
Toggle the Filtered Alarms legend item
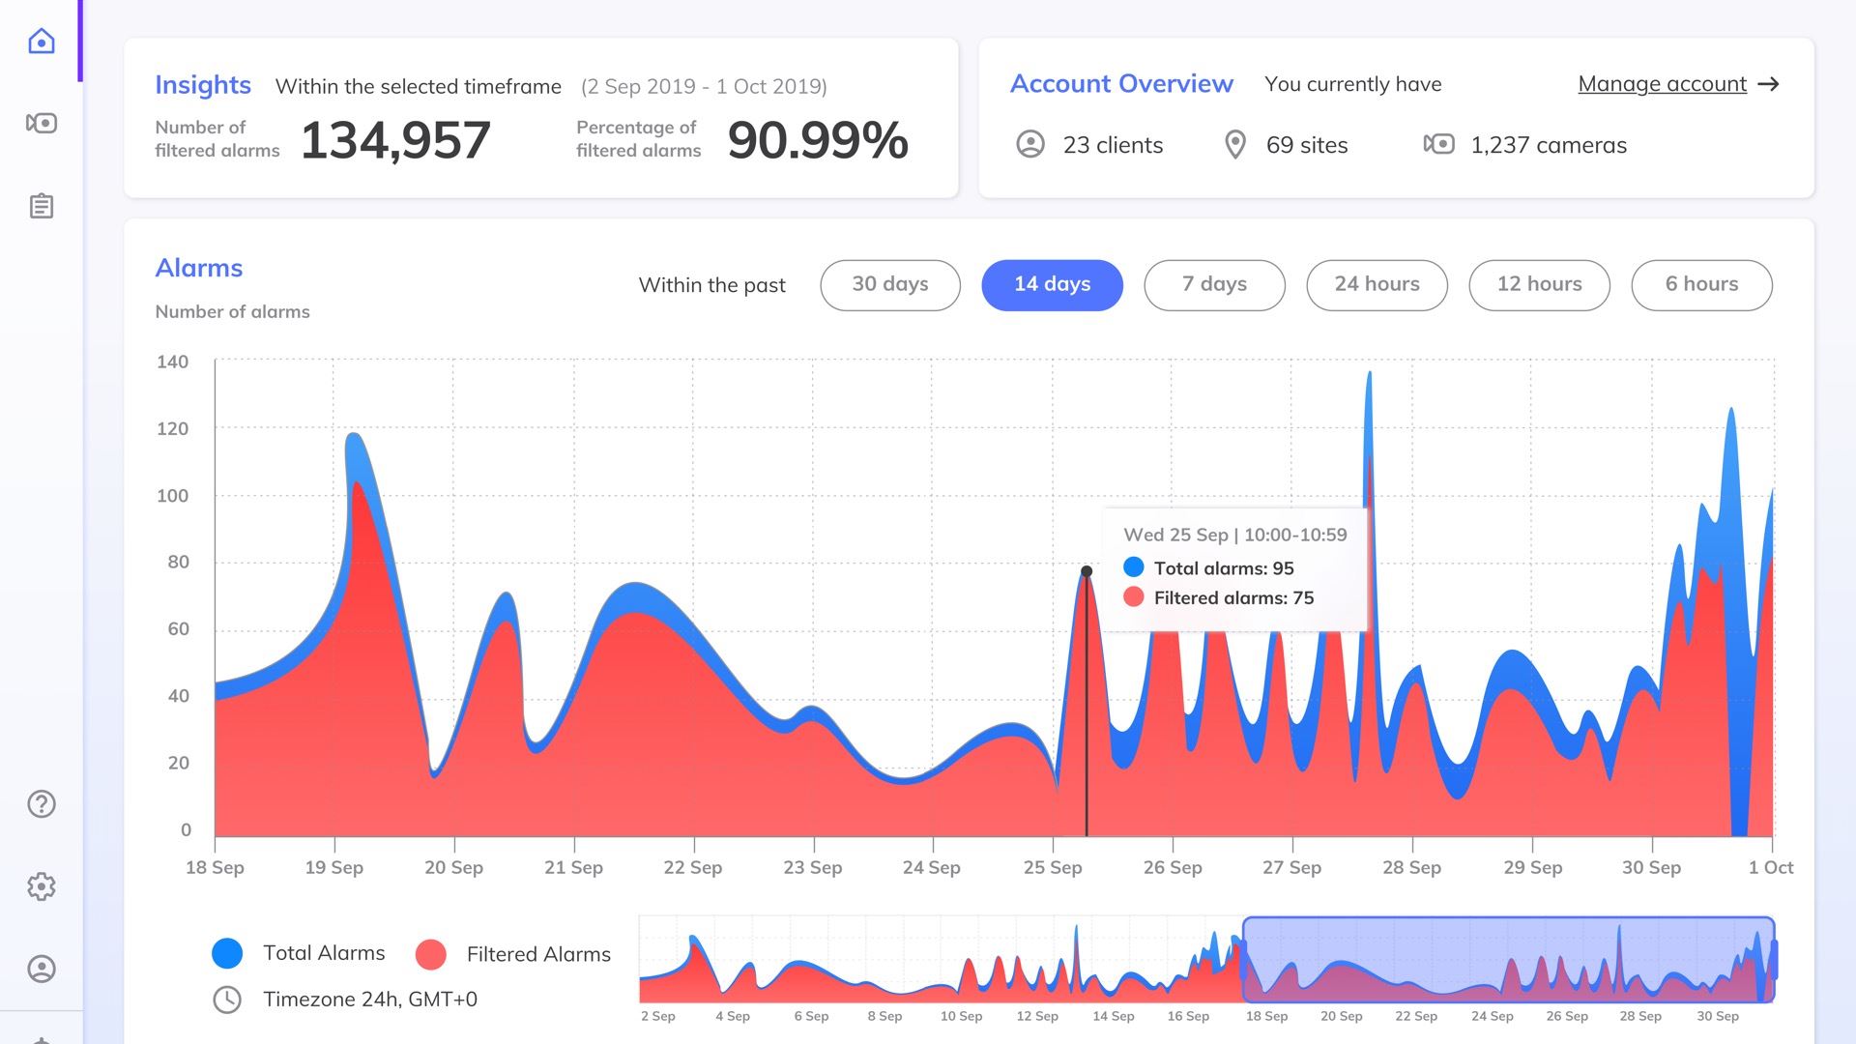click(x=513, y=954)
